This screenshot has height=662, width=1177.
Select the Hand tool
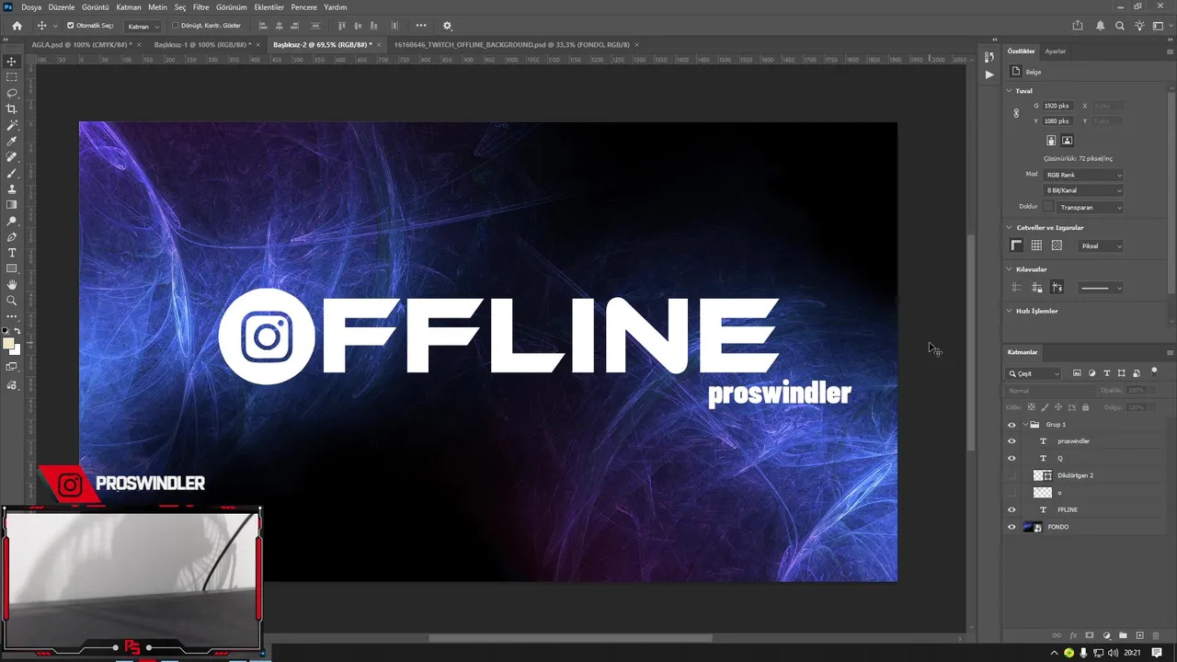tap(12, 285)
